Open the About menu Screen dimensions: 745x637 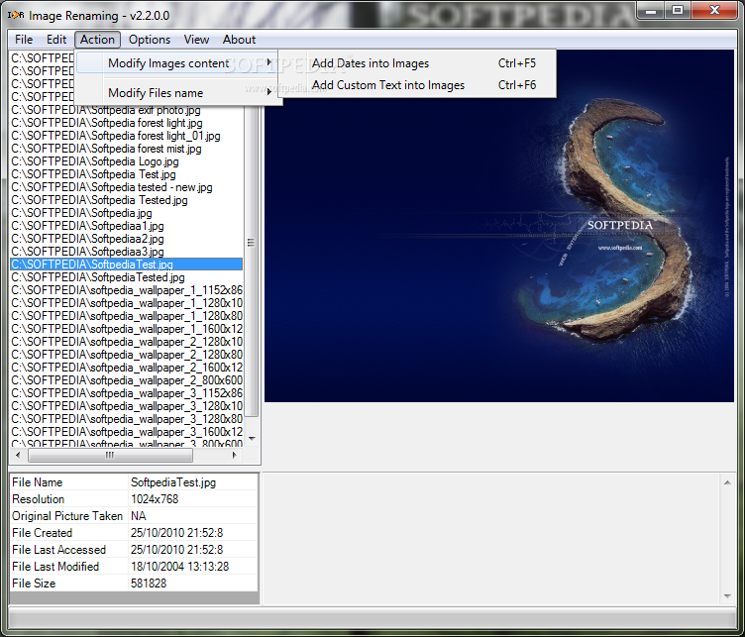pyautogui.click(x=239, y=40)
